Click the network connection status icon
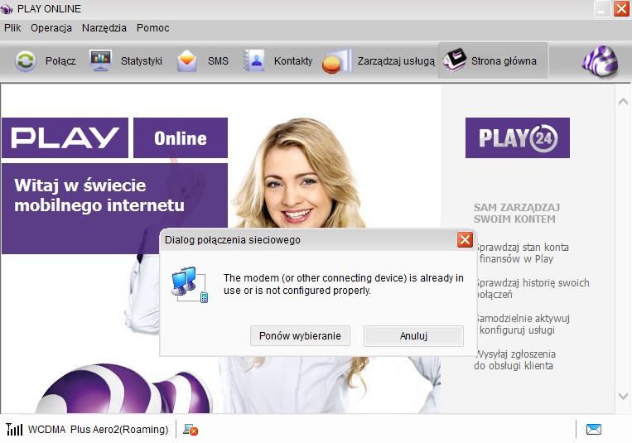The width and height of the screenshot is (632, 443). pos(190,430)
